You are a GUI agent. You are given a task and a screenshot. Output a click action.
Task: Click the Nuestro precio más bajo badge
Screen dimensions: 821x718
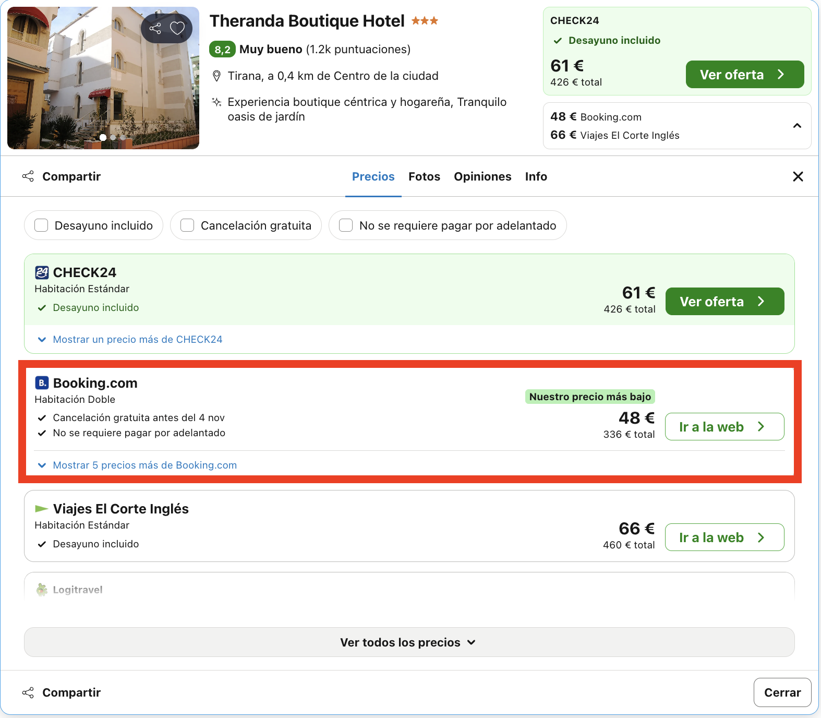pyautogui.click(x=590, y=397)
